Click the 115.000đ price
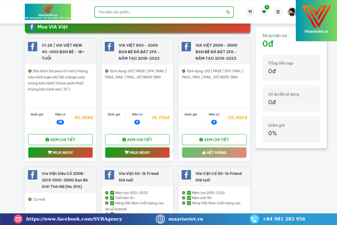The height and width of the screenshot is (225, 337). [237, 117]
